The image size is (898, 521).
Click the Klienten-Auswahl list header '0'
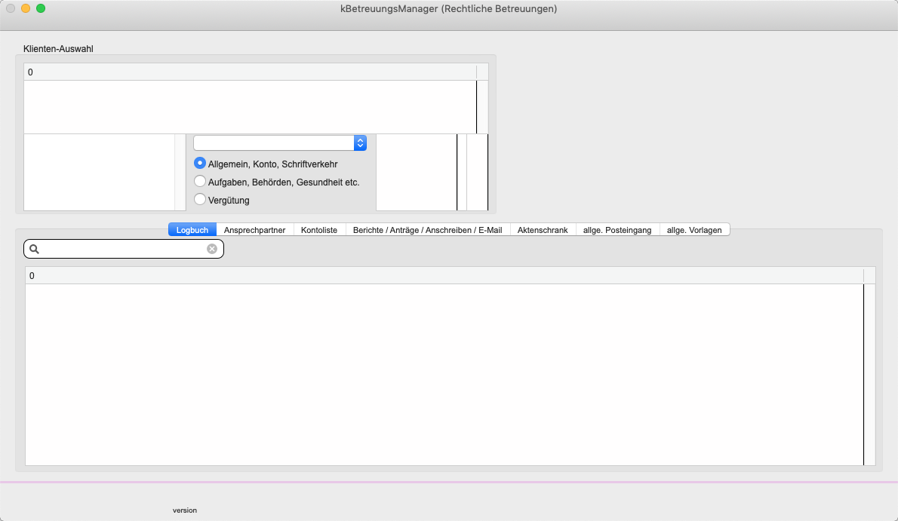click(x=251, y=72)
